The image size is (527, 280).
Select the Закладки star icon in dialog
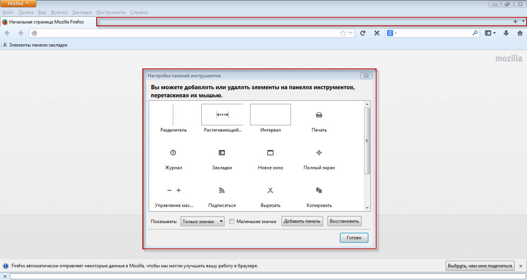[x=222, y=153]
